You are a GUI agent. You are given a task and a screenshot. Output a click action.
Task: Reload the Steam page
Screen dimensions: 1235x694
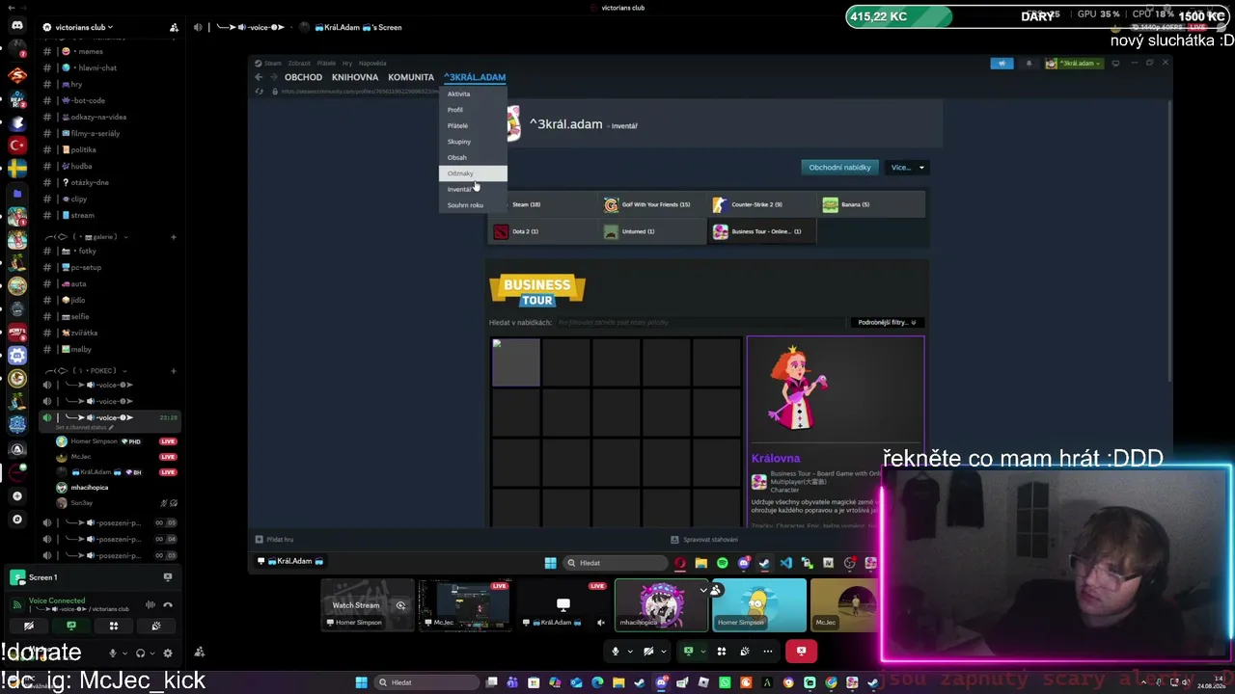click(259, 92)
